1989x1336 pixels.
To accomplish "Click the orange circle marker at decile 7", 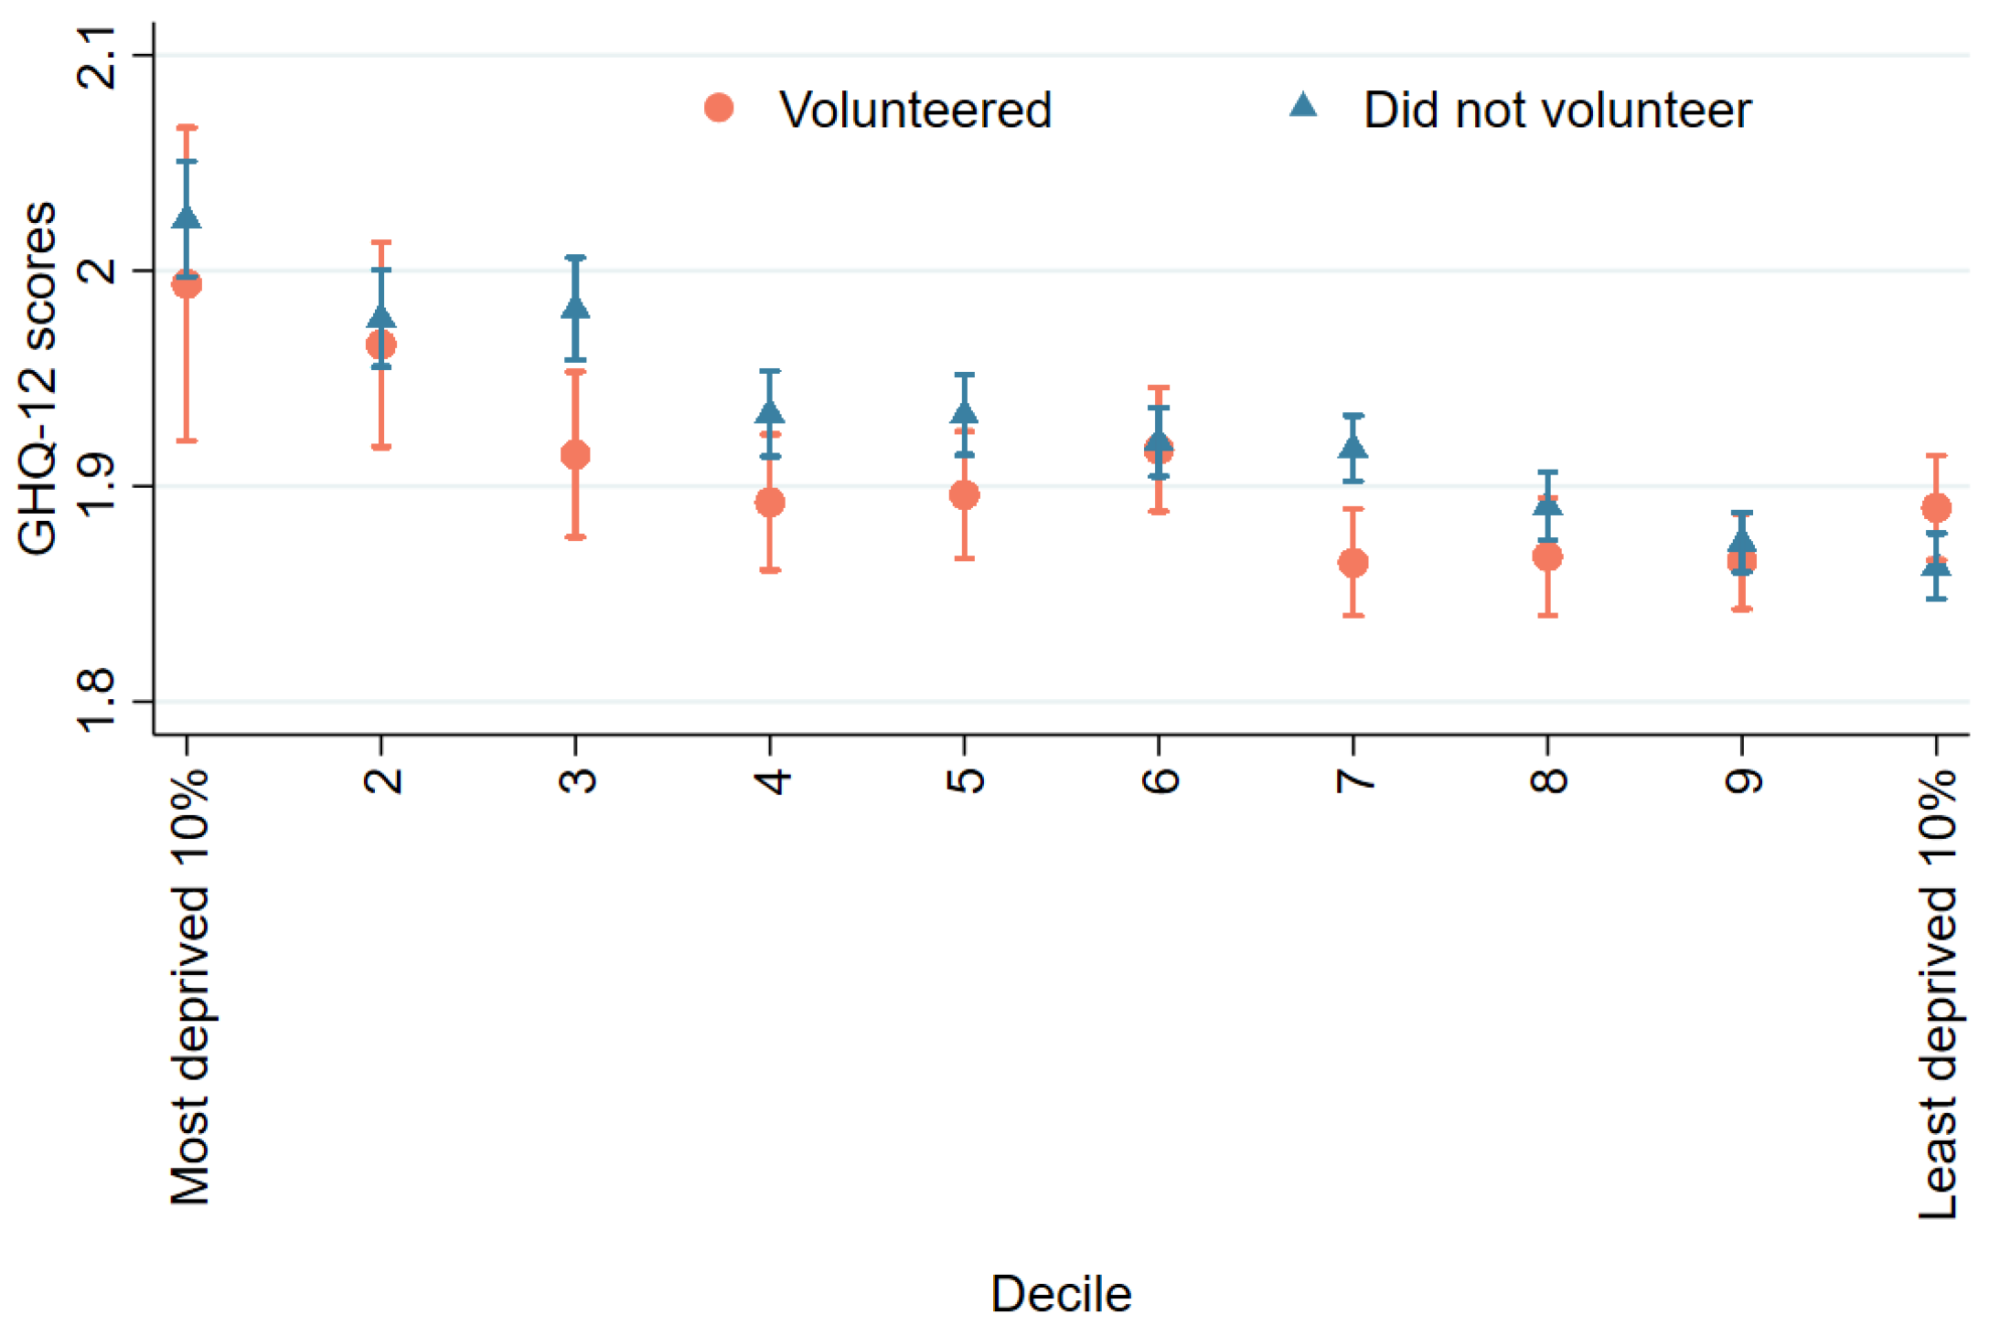I will [1353, 563].
